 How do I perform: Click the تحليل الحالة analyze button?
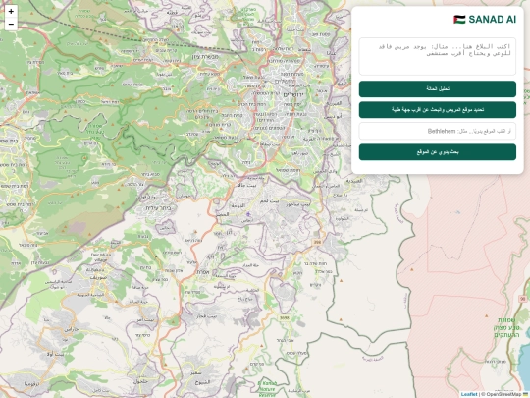point(438,88)
